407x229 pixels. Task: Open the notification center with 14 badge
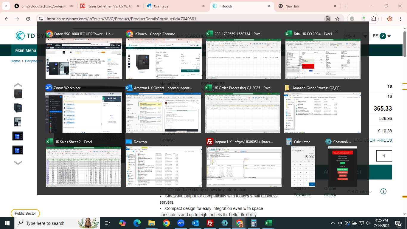coord(398,223)
